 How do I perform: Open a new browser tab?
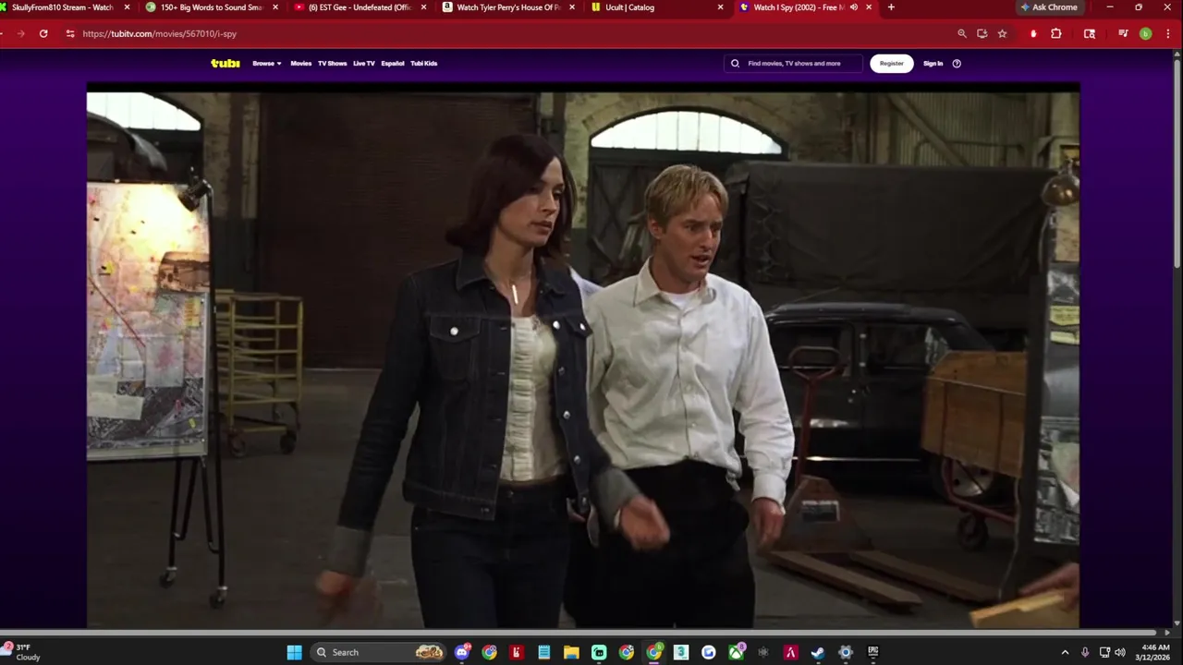(x=891, y=7)
